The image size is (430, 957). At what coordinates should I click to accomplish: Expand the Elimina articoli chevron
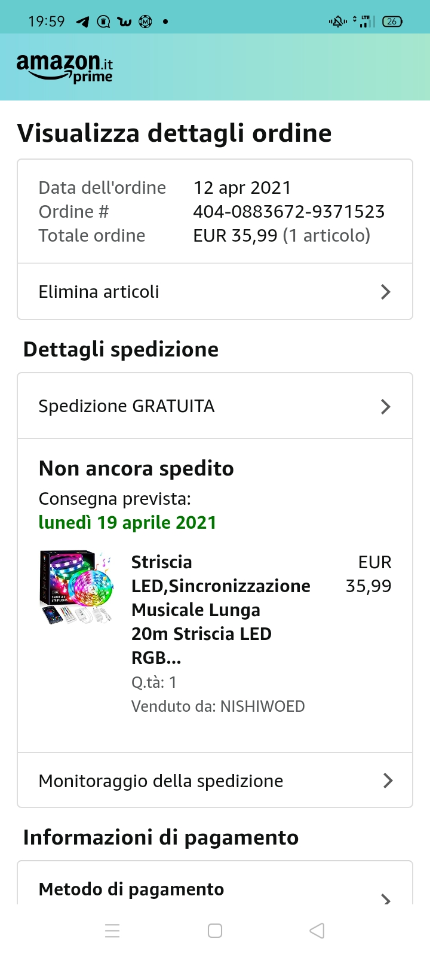pyautogui.click(x=386, y=292)
